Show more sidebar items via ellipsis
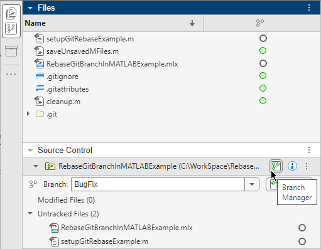Viewport: 321px width, 249px height. click(11, 74)
